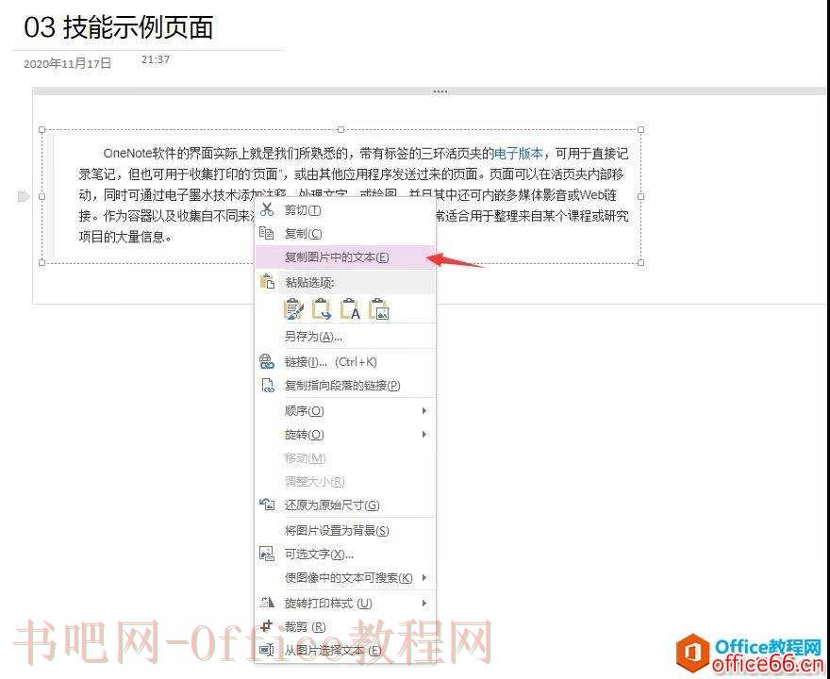Choose Keep Source Formatting paste icon
The width and height of the screenshot is (830, 679).
293,309
